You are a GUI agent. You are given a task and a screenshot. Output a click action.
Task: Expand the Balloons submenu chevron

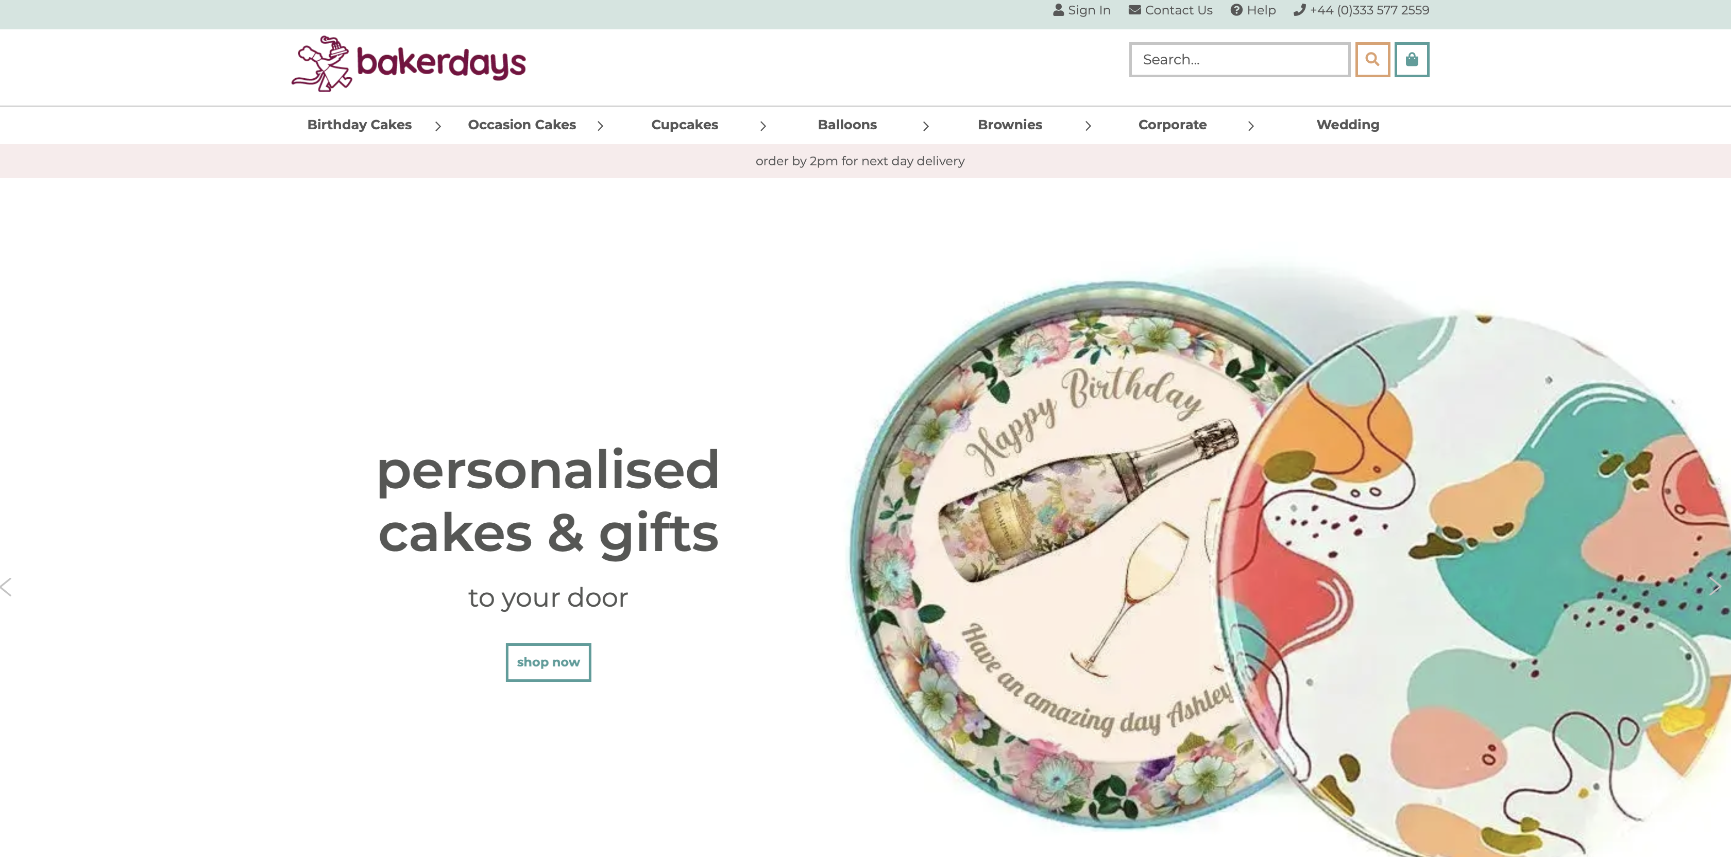(926, 126)
